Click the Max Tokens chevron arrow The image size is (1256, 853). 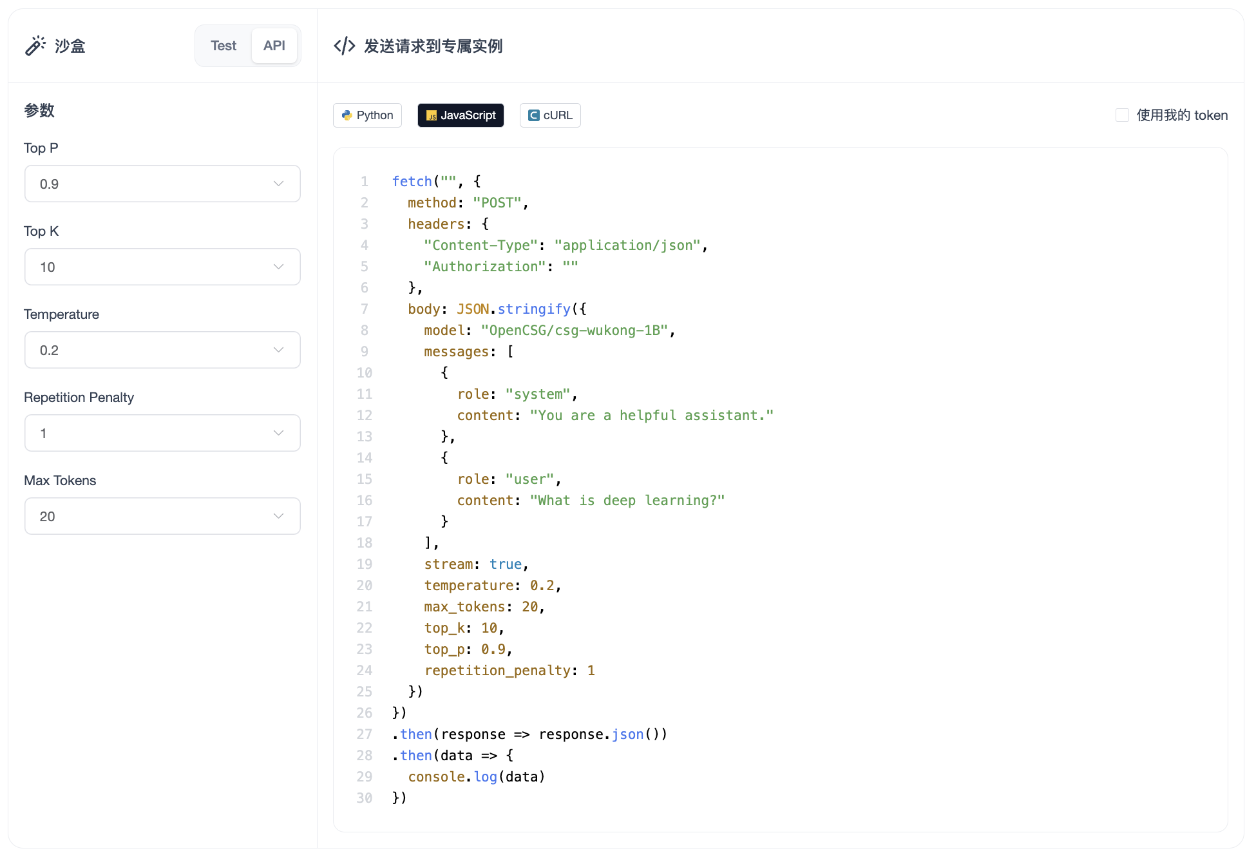(x=278, y=516)
